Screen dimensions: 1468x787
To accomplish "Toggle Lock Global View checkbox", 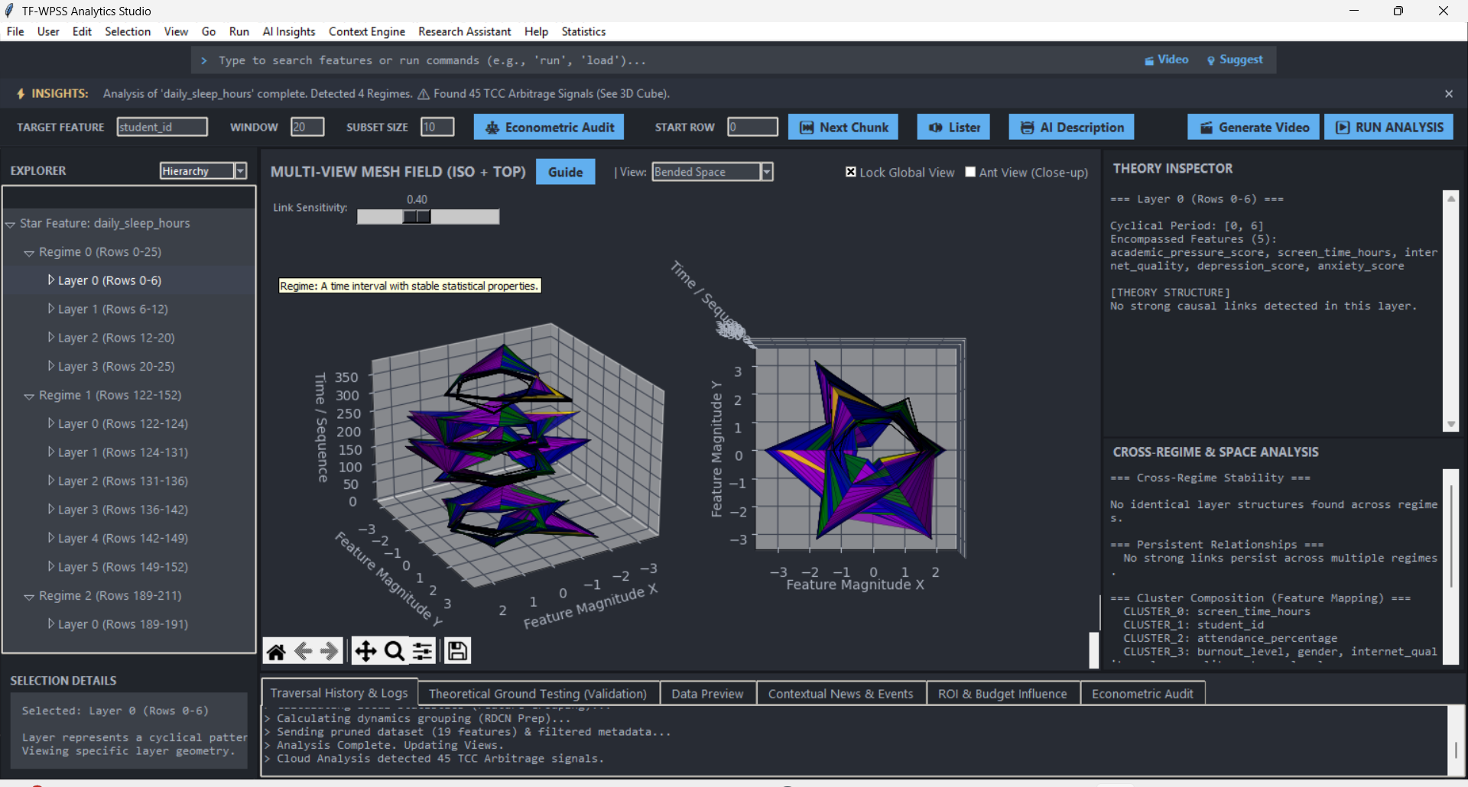I will tap(851, 172).
